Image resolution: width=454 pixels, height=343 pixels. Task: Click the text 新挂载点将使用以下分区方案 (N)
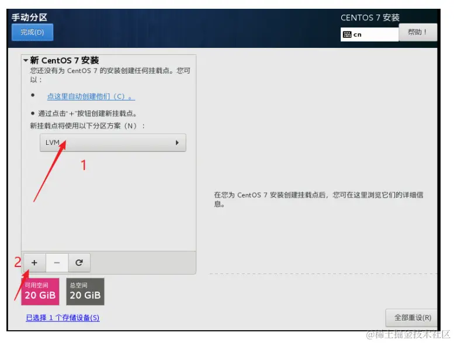87,126
